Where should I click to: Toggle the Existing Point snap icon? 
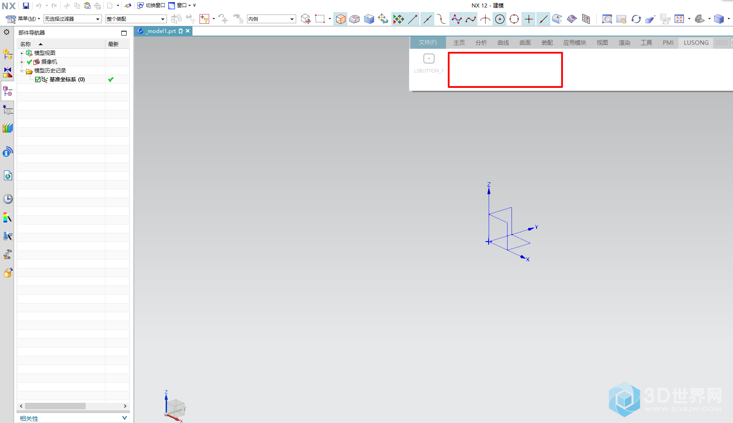[529, 19]
